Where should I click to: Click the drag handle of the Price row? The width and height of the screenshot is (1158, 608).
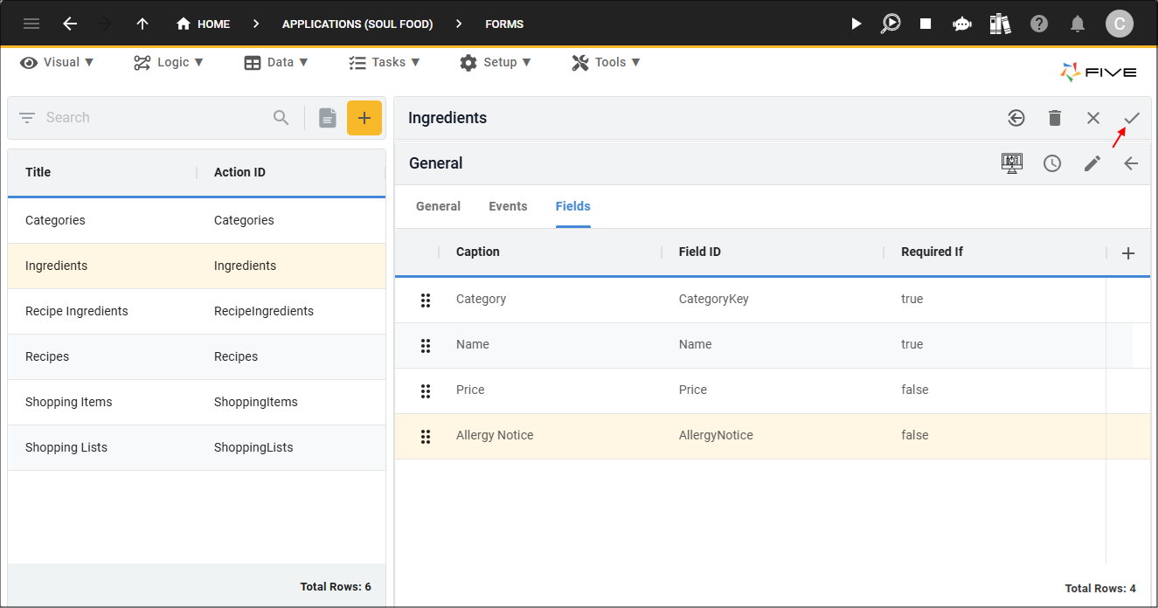click(x=426, y=390)
